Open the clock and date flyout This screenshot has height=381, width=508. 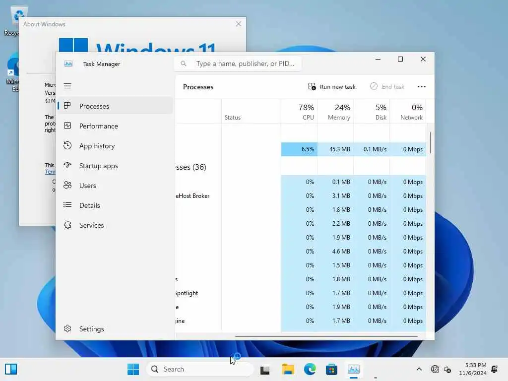click(472, 369)
